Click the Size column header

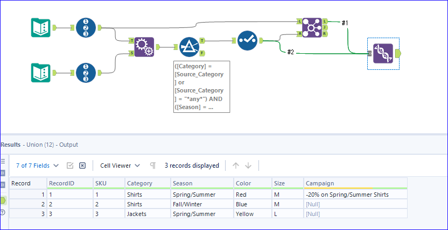tap(288, 183)
